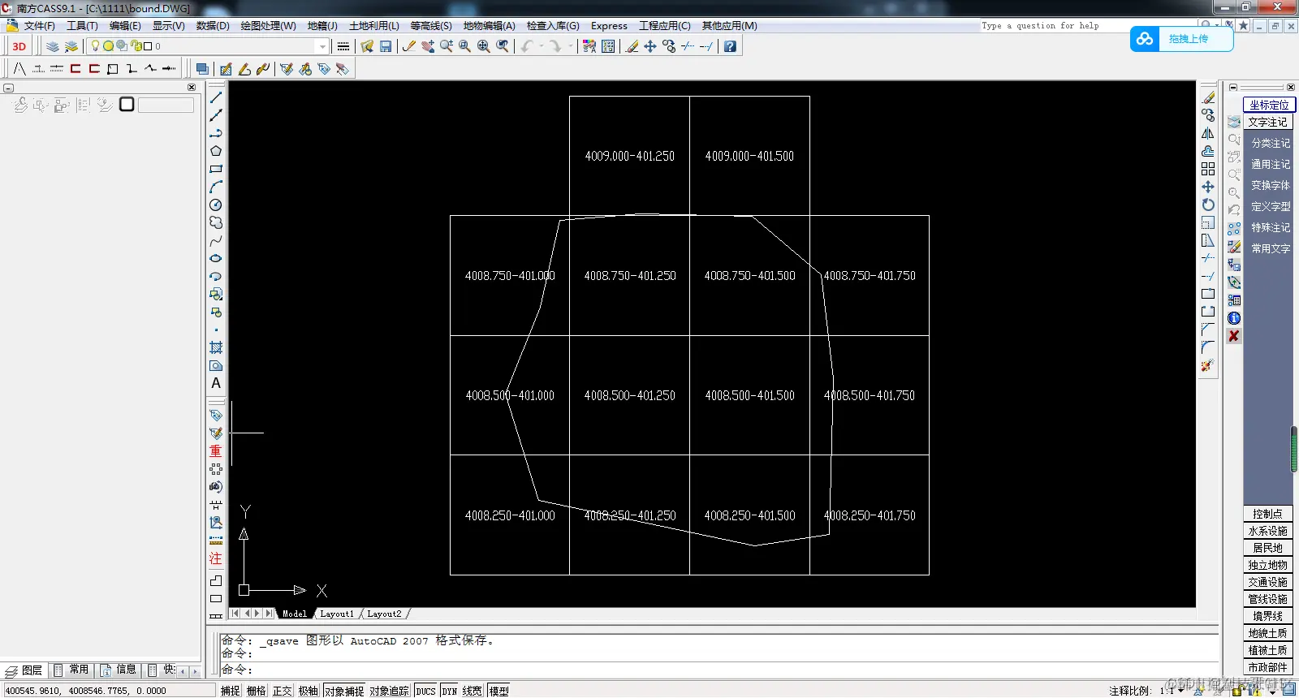Select the mirror tool in modify toolbar

[1208, 133]
